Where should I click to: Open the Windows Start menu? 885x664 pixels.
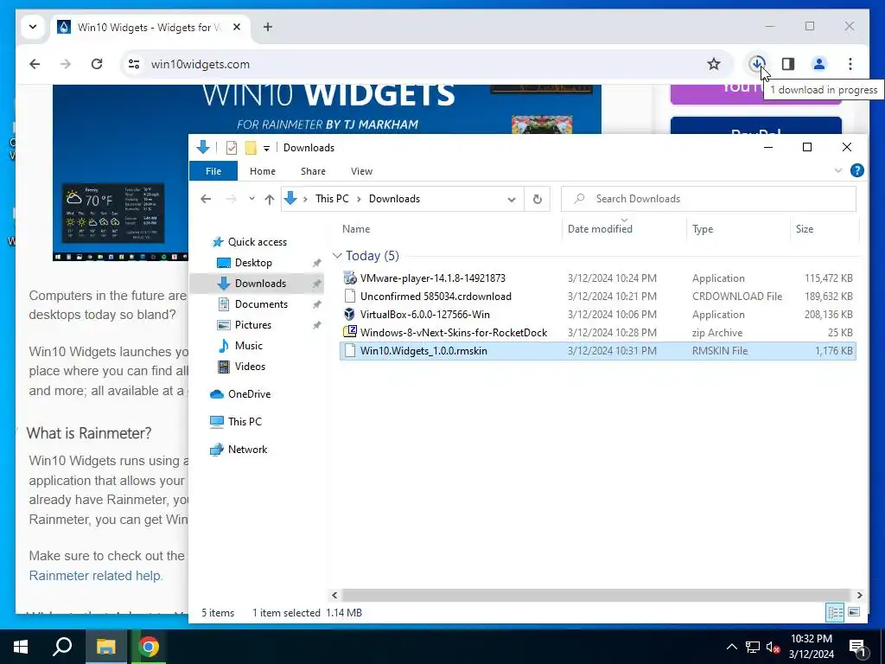tap(21, 647)
